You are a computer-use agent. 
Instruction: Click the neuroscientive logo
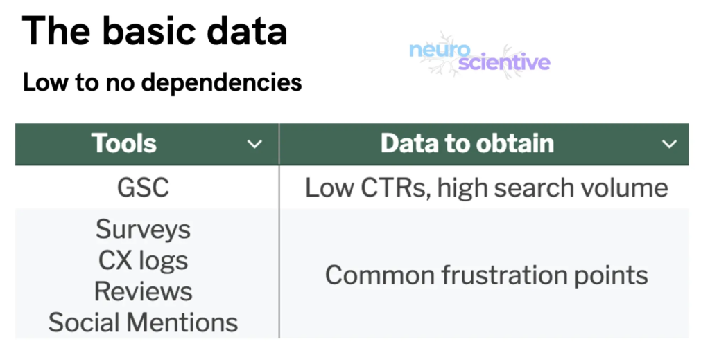pyautogui.click(x=479, y=57)
